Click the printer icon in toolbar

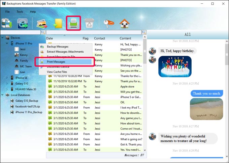click(73, 24)
